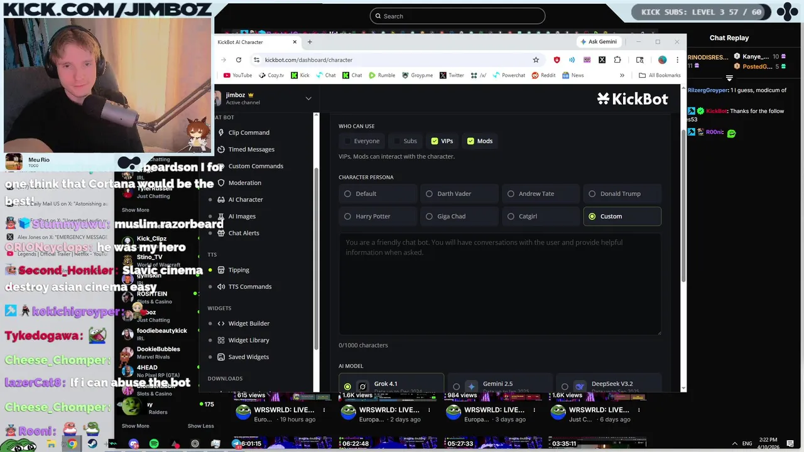
Task: Reload the KickBot page
Action: [x=239, y=60]
